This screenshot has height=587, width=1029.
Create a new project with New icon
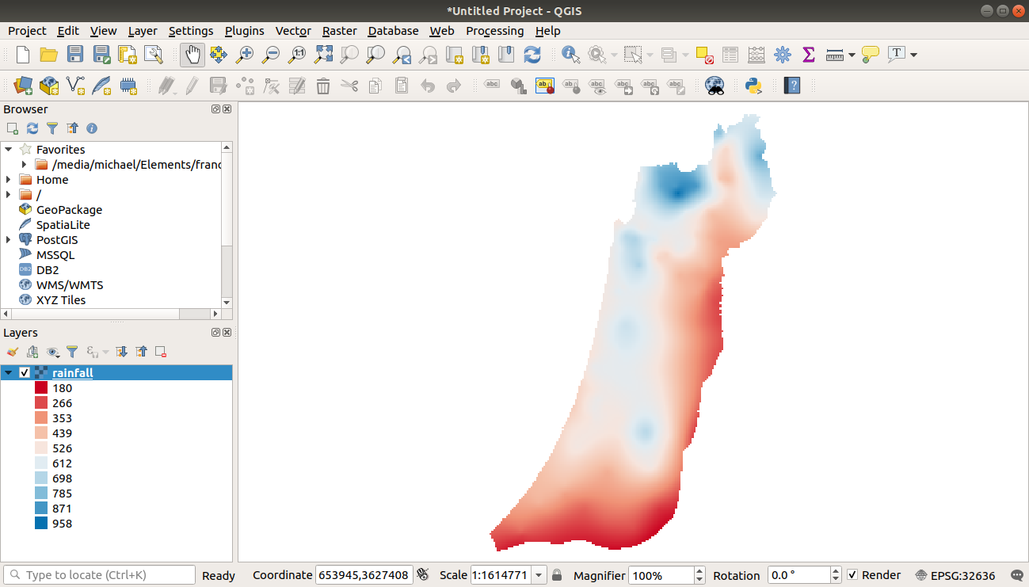pyautogui.click(x=23, y=55)
